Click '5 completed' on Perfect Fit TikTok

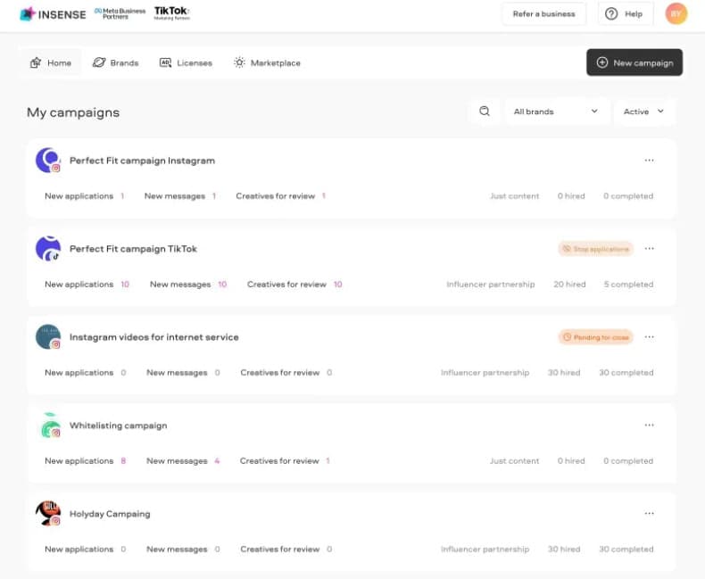click(x=628, y=285)
